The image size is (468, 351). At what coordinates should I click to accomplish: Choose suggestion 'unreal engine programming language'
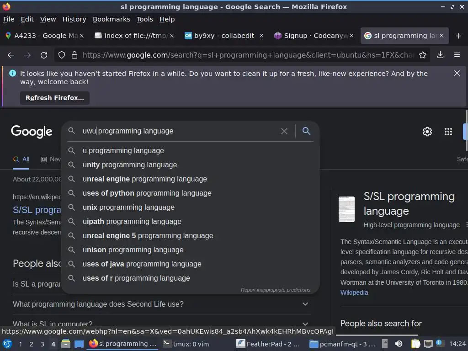(191, 179)
